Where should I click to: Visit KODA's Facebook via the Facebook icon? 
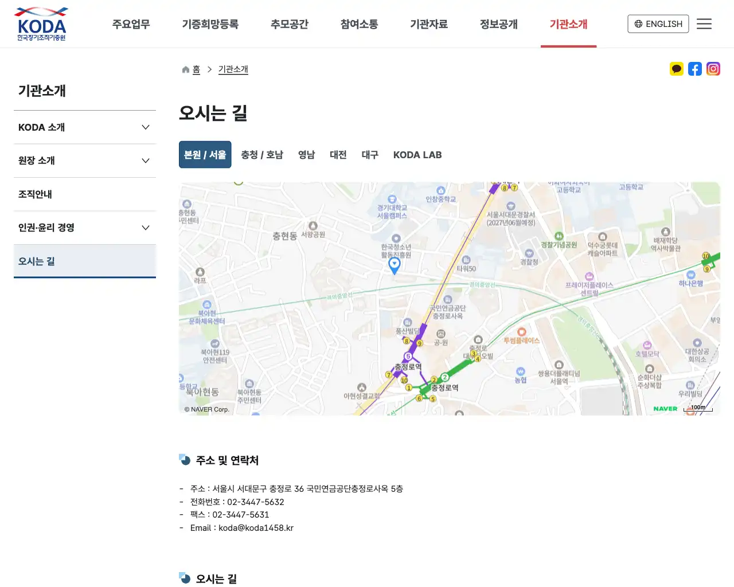[695, 69]
